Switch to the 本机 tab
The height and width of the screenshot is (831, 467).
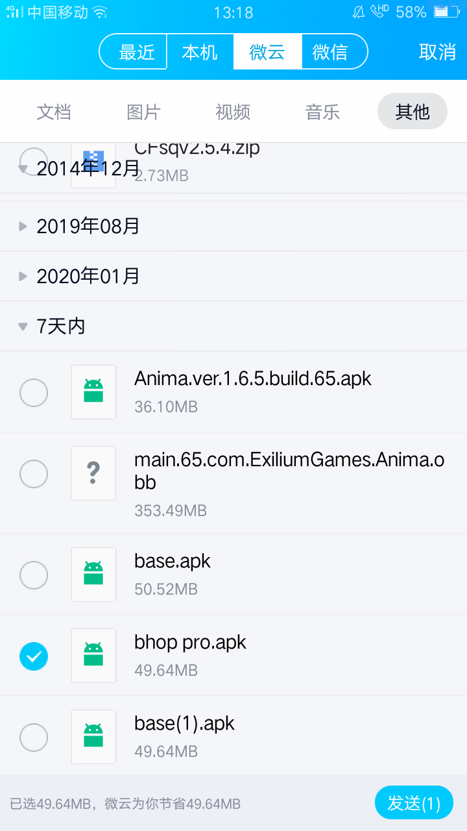click(x=200, y=51)
